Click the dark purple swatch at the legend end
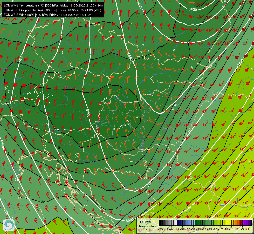 tap(251, 223)
